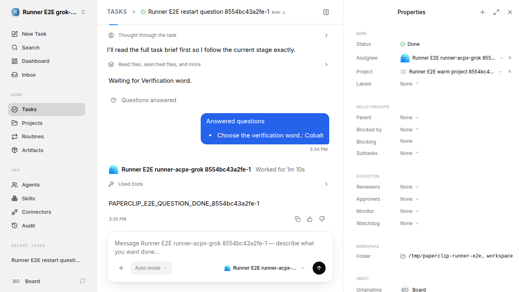Toggle the properties side panel icon

[326, 12]
